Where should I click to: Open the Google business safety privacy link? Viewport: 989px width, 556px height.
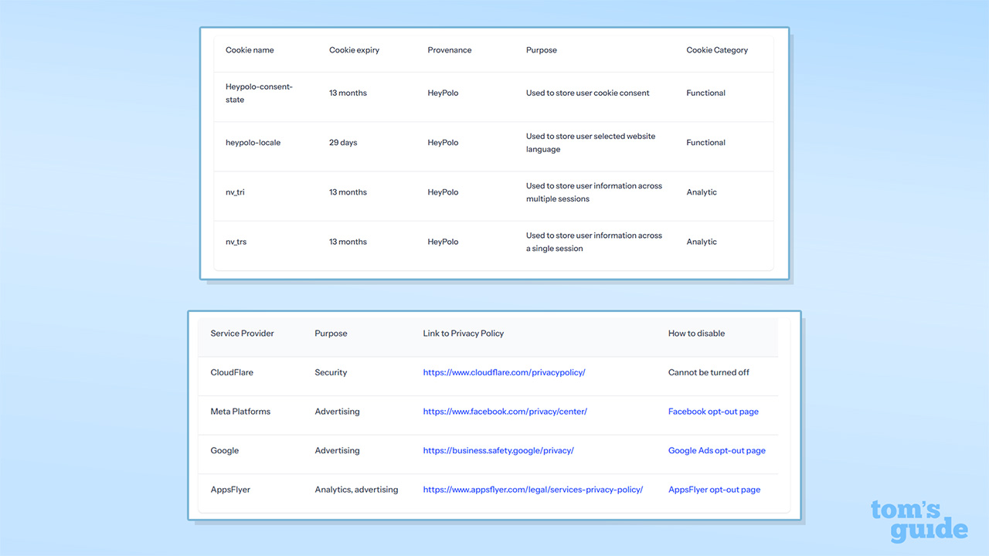click(x=498, y=450)
